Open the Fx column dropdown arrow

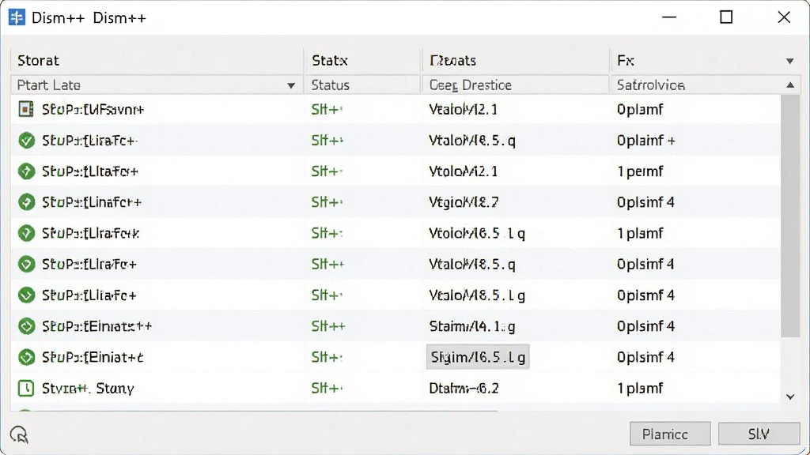pyautogui.click(x=790, y=62)
